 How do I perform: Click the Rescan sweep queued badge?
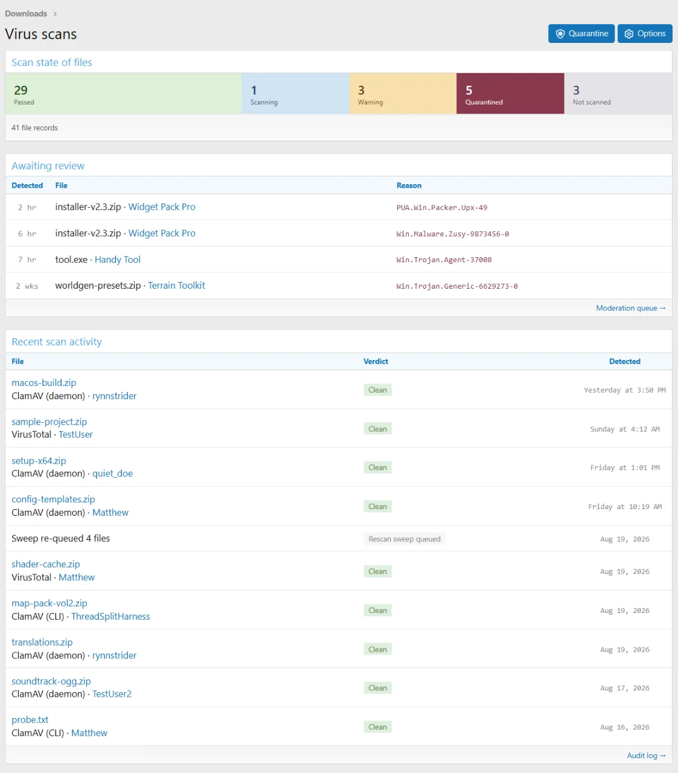coord(405,539)
